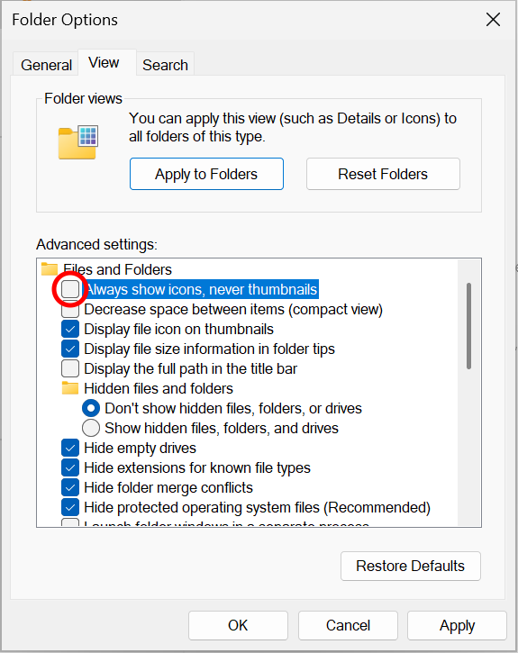
Task: Click the Folder views folder icon
Action: pos(78,142)
